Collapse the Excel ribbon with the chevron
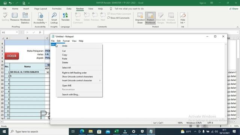Viewport: 240px width, 135px height. pos(237,27)
